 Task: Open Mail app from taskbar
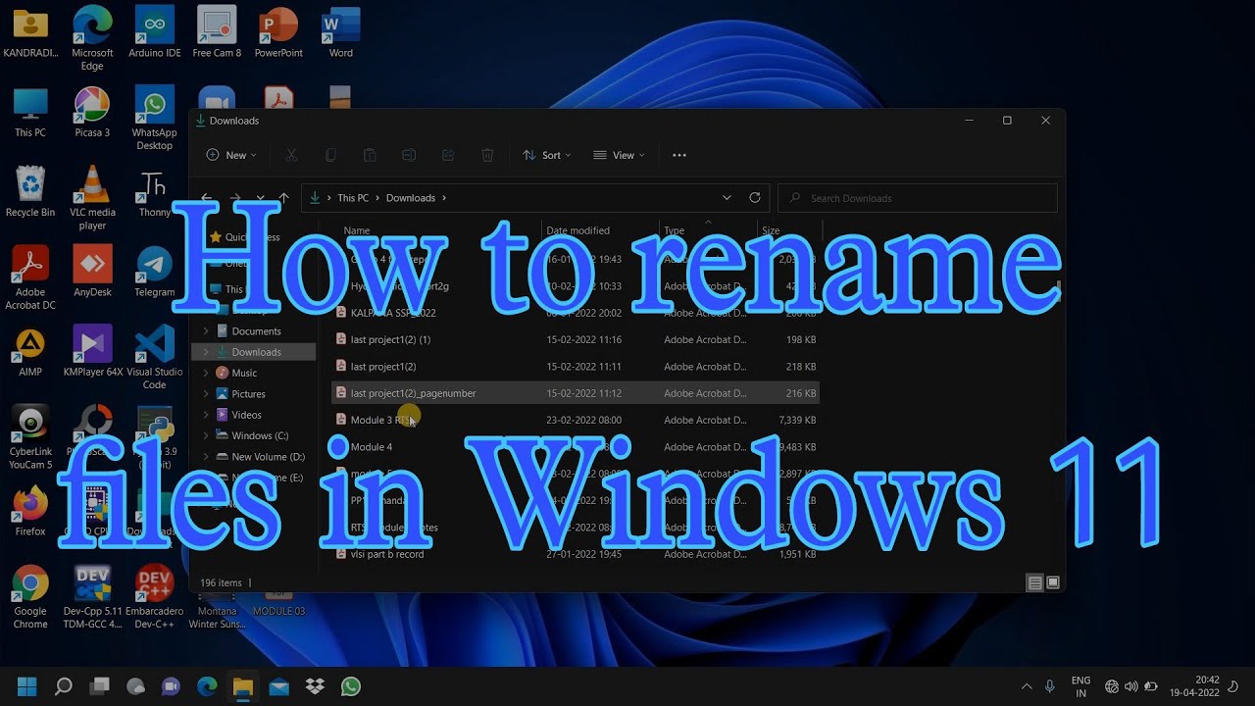point(279,686)
